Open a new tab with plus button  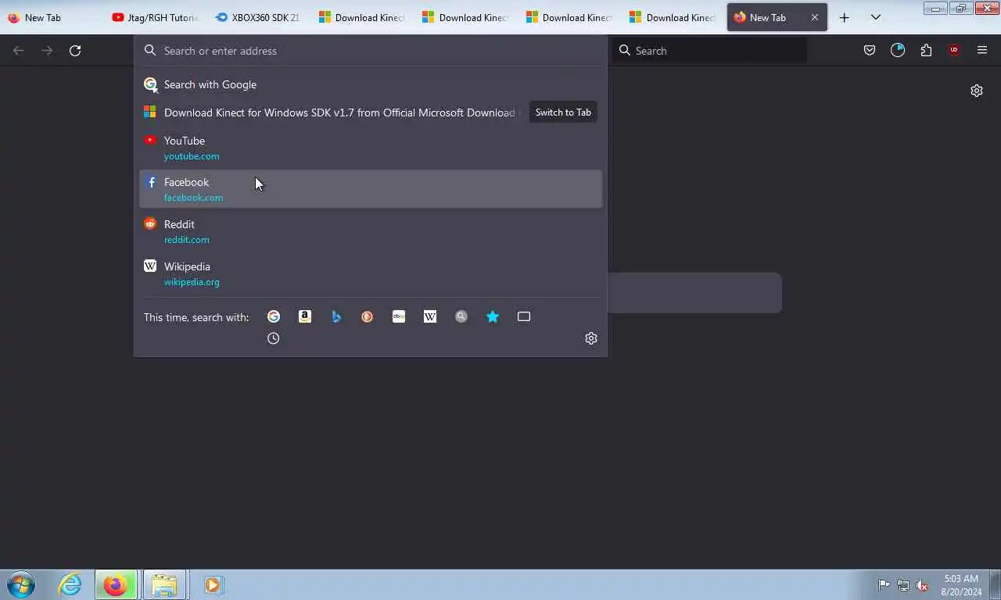(x=845, y=17)
